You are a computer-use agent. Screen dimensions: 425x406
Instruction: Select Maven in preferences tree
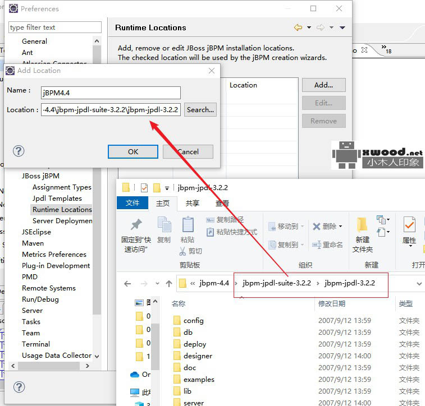coord(33,243)
